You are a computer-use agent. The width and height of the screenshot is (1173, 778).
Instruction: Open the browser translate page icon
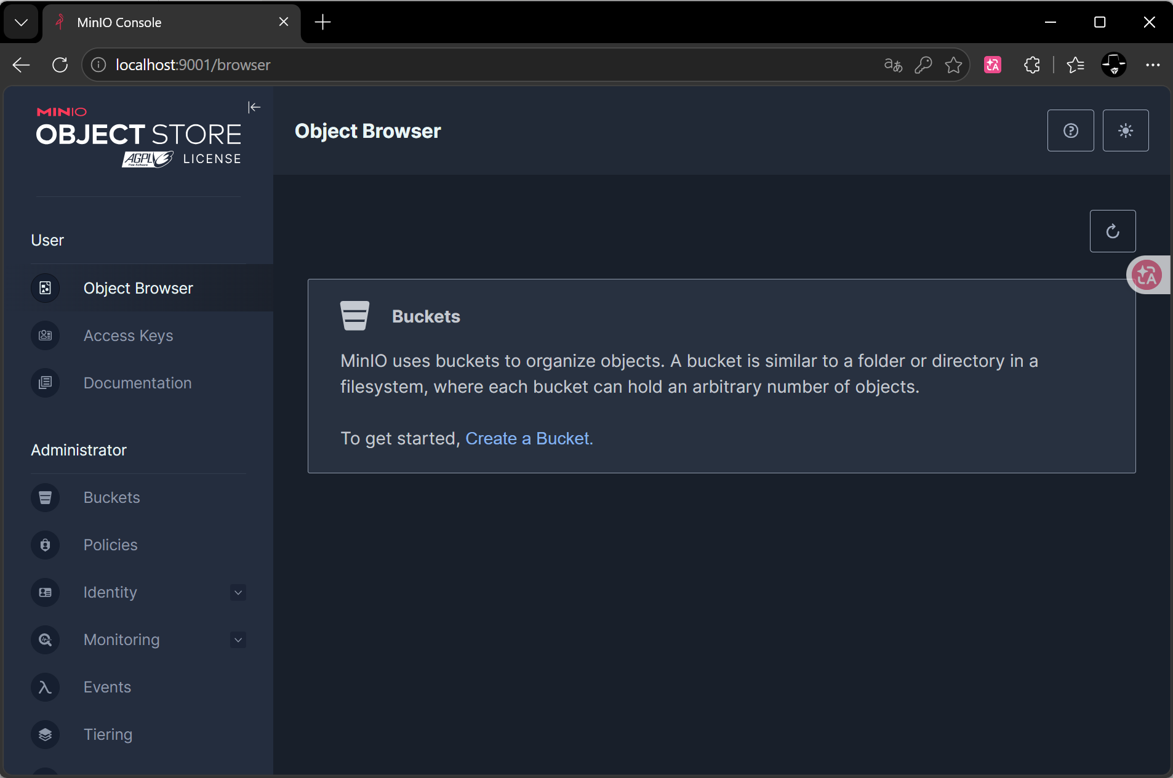pyautogui.click(x=893, y=65)
